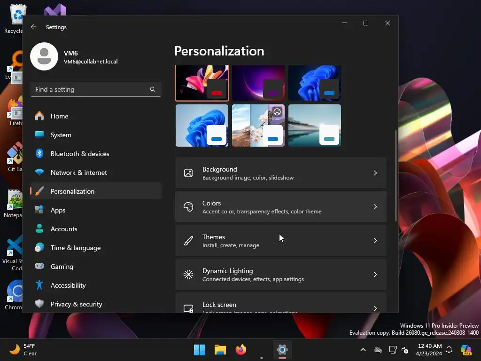Click the Home house icon
The width and height of the screenshot is (481, 361).
tap(39, 116)
